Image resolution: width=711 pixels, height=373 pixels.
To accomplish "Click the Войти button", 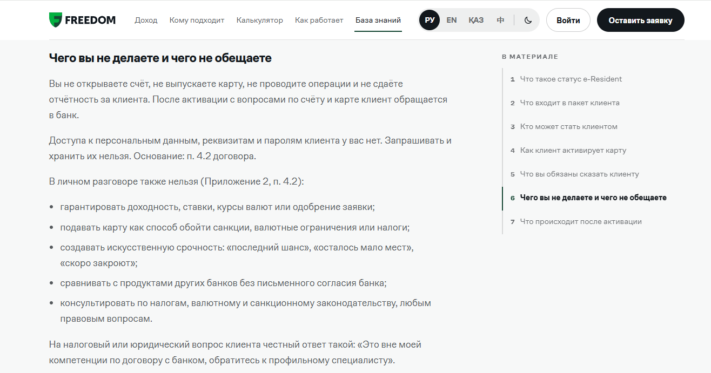I will click(568, 20).
